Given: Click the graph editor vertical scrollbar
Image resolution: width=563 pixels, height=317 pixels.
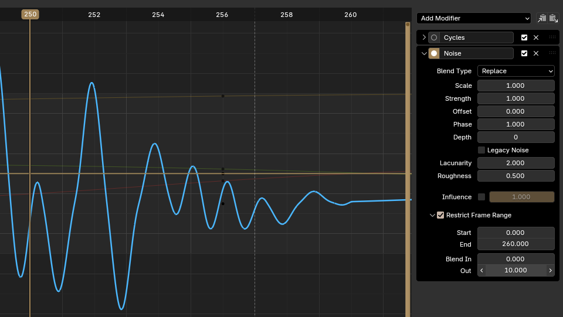Looking at the screenshot, I should pos(408,169).
